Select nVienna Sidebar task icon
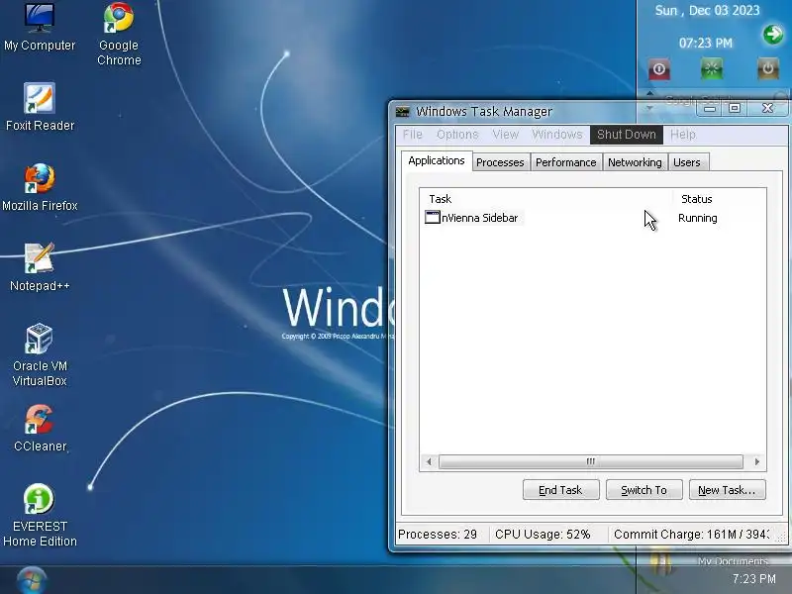 click(x=433, y=218)
